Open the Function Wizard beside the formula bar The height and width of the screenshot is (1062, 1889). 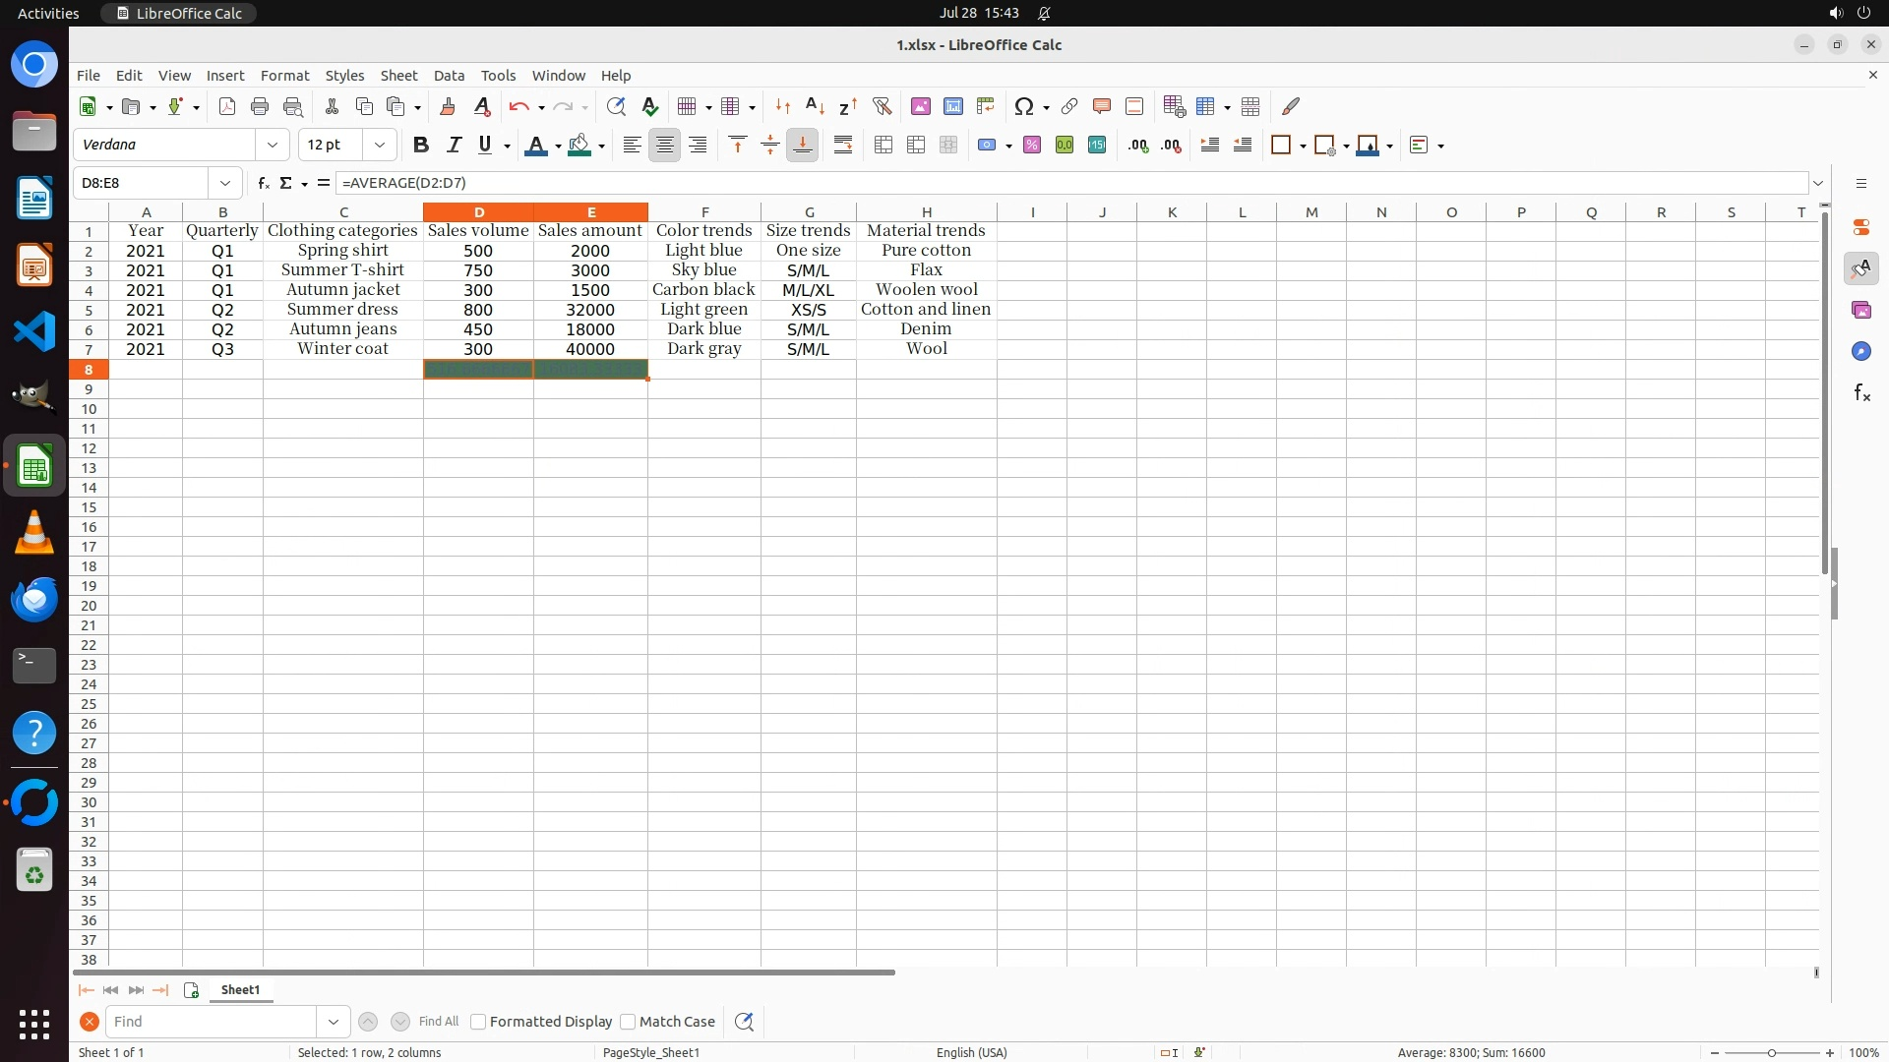[263, 183]
